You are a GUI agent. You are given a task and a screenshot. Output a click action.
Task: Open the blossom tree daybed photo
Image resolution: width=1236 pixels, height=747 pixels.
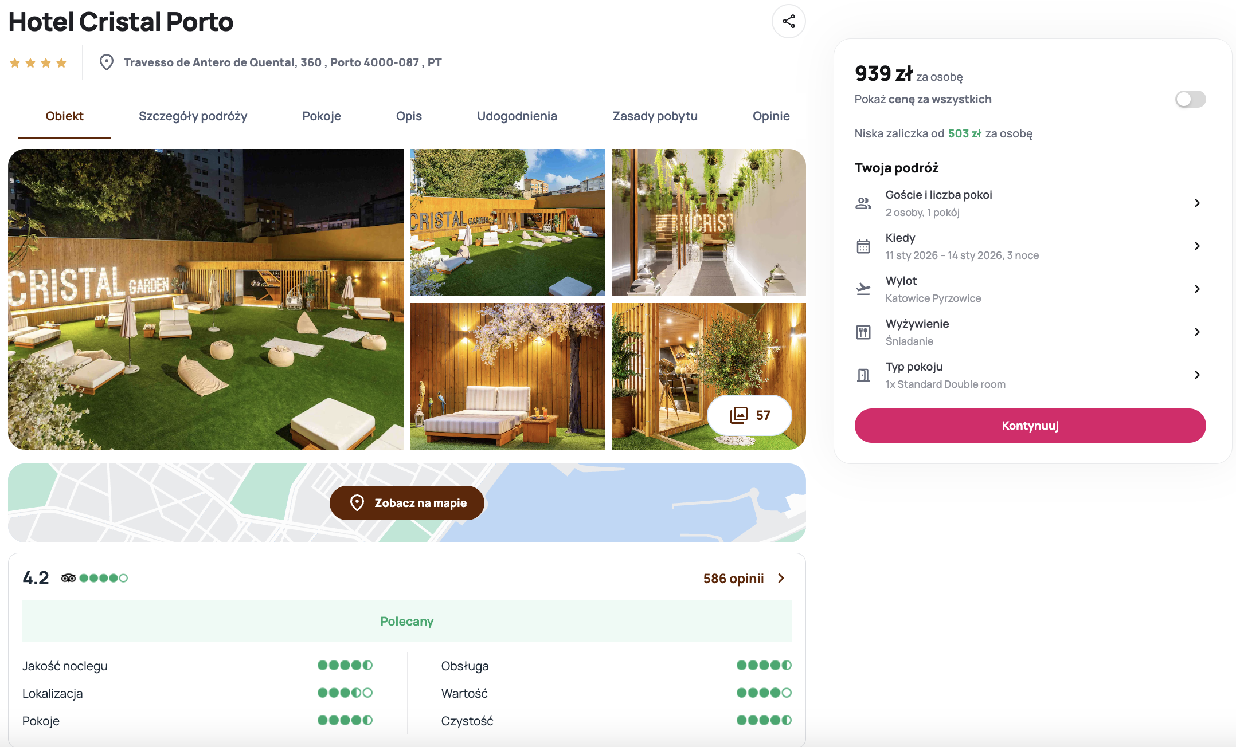point(507,376)
